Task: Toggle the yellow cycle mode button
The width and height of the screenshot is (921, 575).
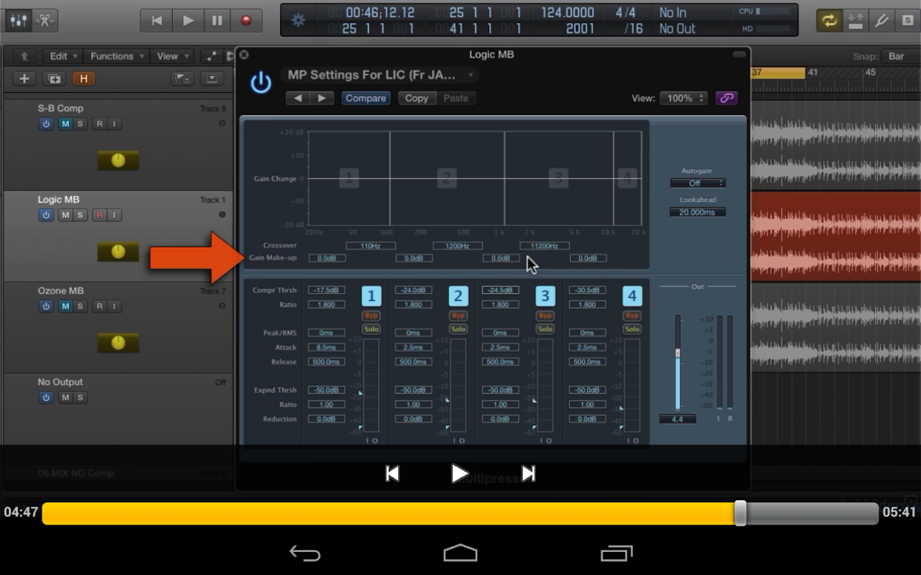Action: coord(829,20)
